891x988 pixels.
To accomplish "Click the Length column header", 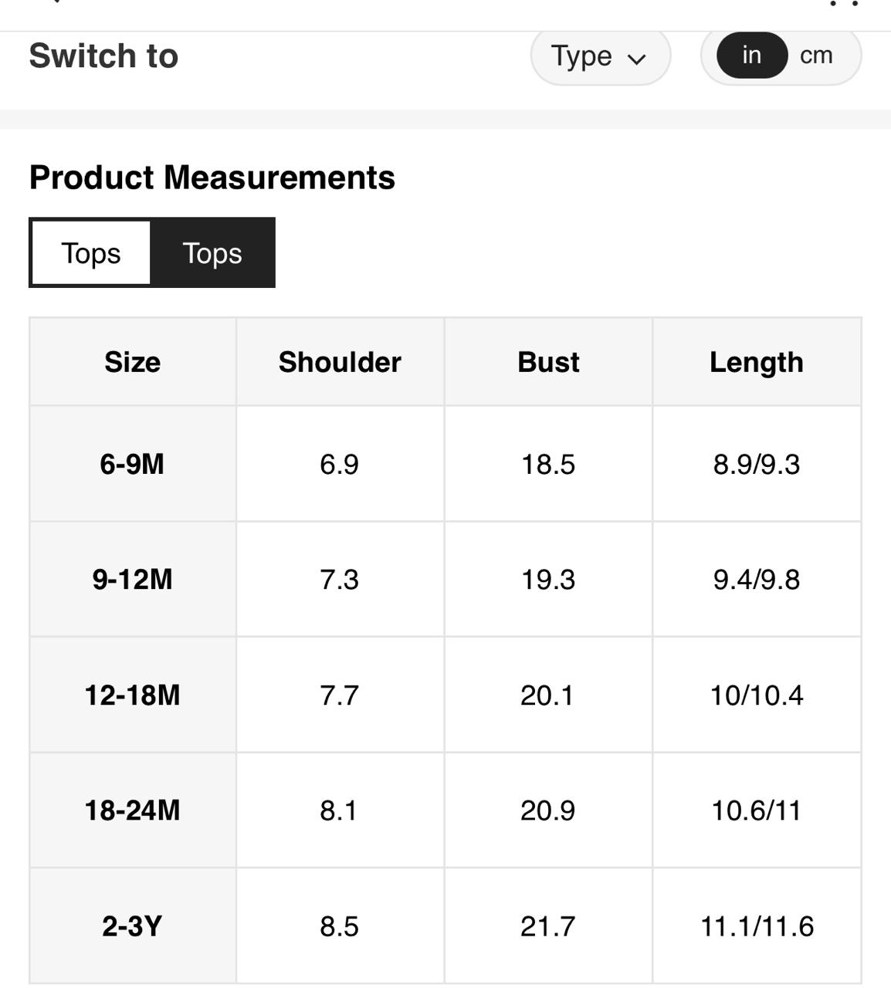I will click(757, 362).
